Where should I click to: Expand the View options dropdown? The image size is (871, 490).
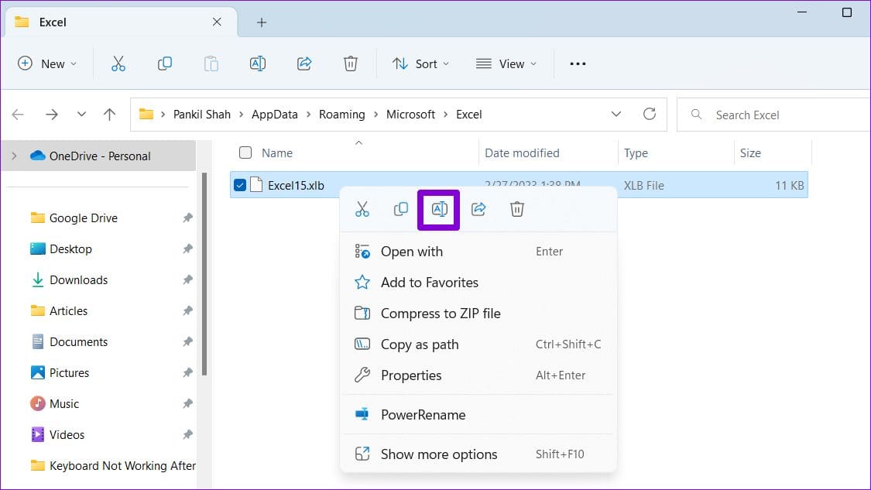507,63
